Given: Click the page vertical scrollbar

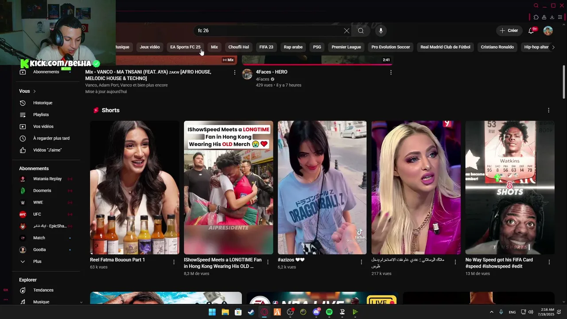Looking at the screenshot, I should [564, 82].
